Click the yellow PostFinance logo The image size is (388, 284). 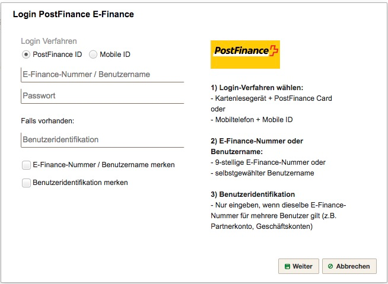tap(245, 55)
